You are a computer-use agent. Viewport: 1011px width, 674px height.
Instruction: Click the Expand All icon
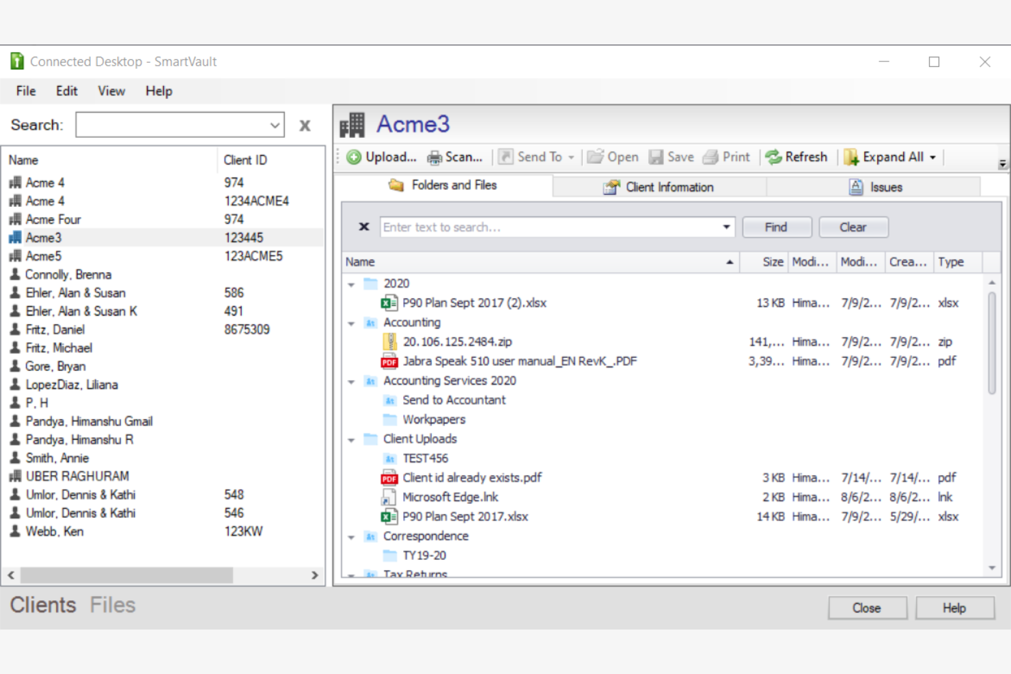(x=851, y=156)
